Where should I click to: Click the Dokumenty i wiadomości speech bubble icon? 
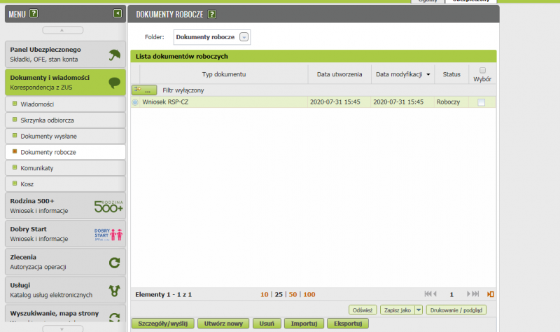114,83
